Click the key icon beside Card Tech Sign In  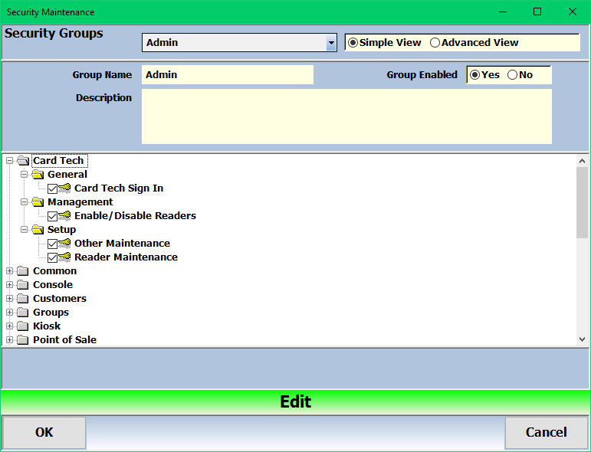pos(65,188)
